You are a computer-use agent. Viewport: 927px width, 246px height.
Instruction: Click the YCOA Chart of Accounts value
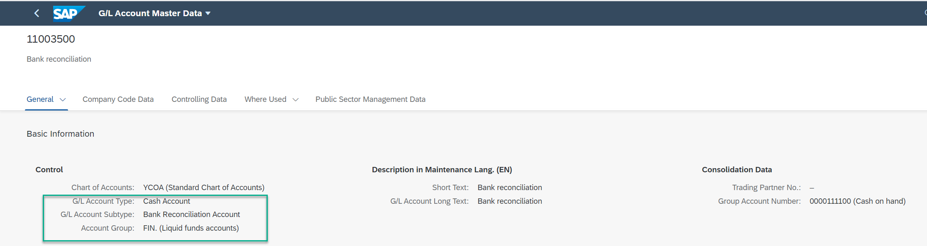[x=204, y=188]
